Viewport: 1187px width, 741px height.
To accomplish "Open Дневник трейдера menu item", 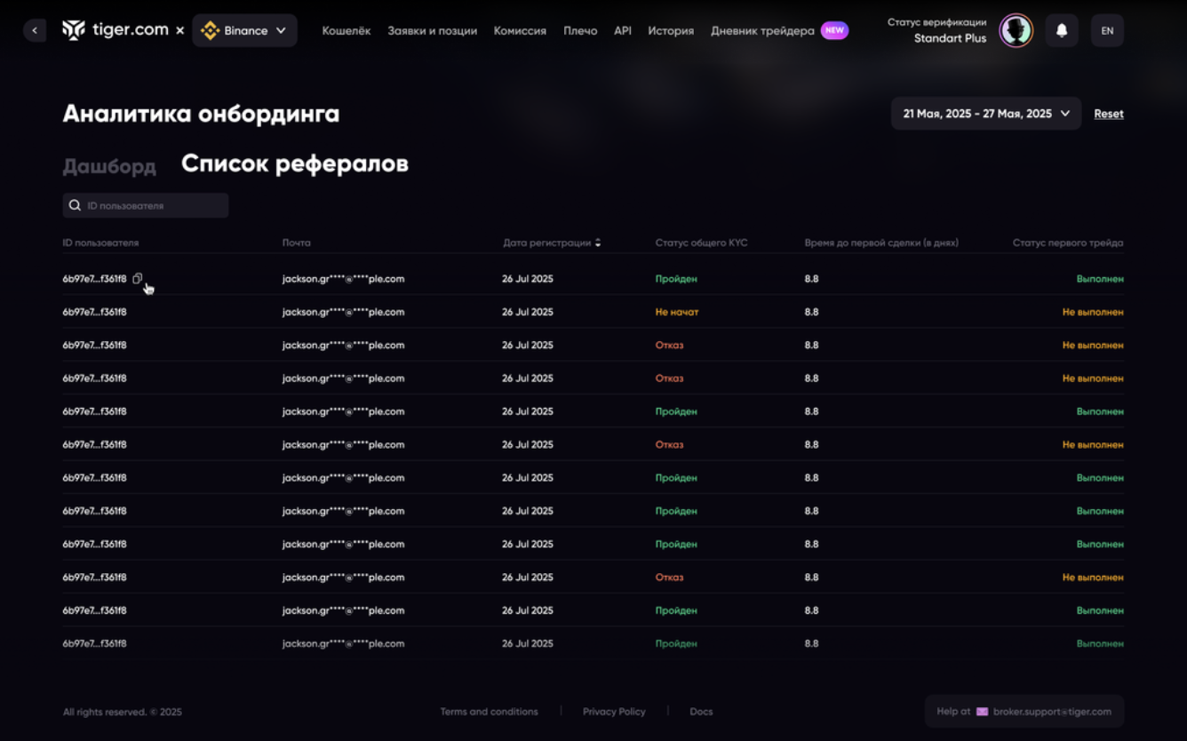I will coord(762,30).
